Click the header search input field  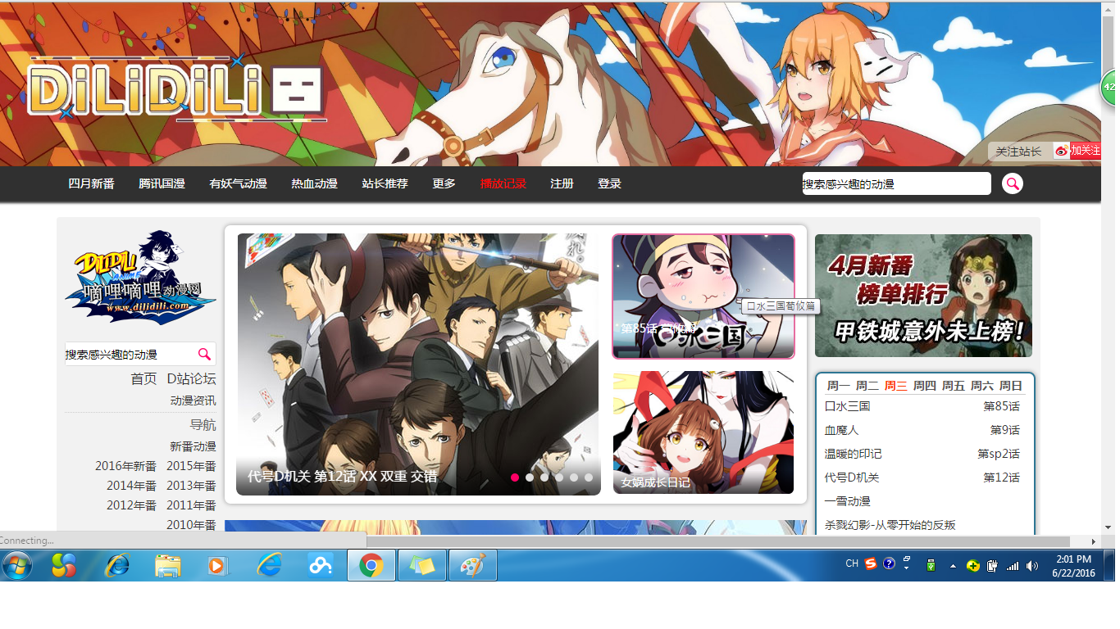pos(896,183)
